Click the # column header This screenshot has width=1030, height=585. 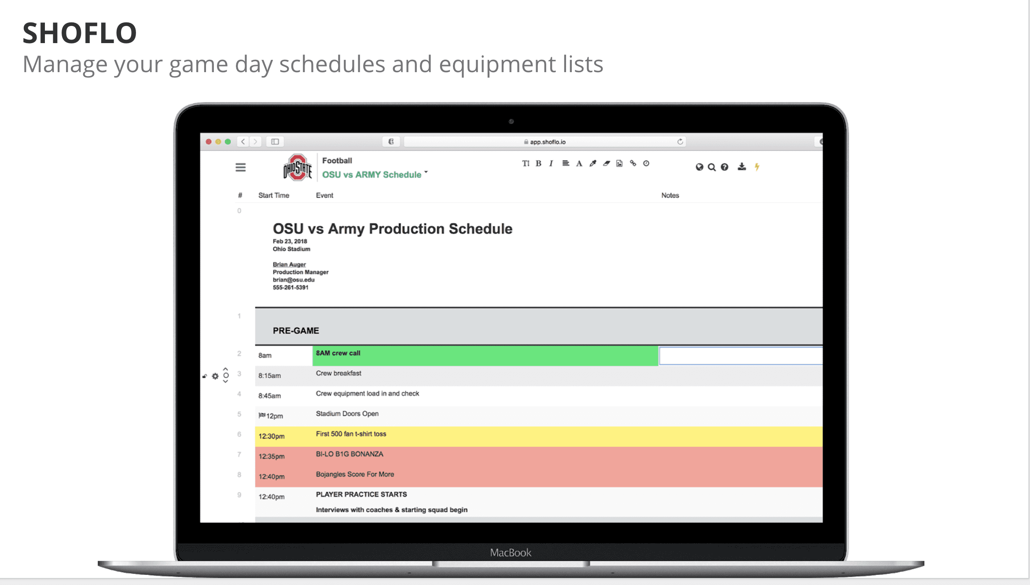click(x=240, y=195)
